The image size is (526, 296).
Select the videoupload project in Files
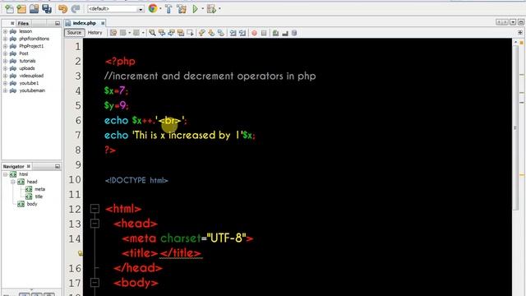click(31, 76)
